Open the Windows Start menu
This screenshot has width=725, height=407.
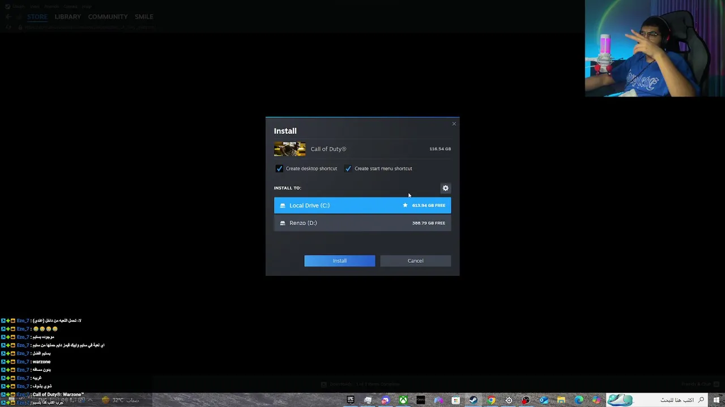click(717, 400)
